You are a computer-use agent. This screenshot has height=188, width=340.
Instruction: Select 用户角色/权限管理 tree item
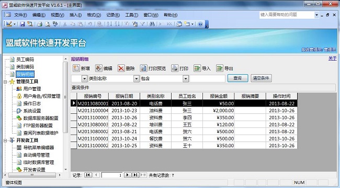(x=42, y=96)
